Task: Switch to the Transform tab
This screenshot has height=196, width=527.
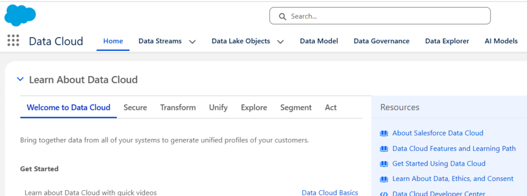Action: (178, 108)
